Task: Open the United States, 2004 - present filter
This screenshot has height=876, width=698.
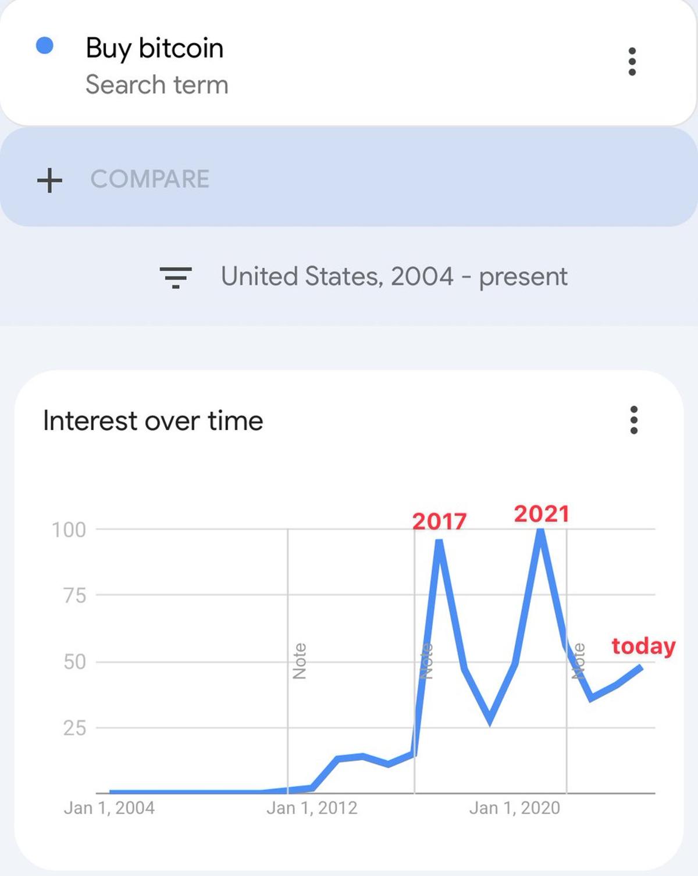Action: (x=393, y=277)
